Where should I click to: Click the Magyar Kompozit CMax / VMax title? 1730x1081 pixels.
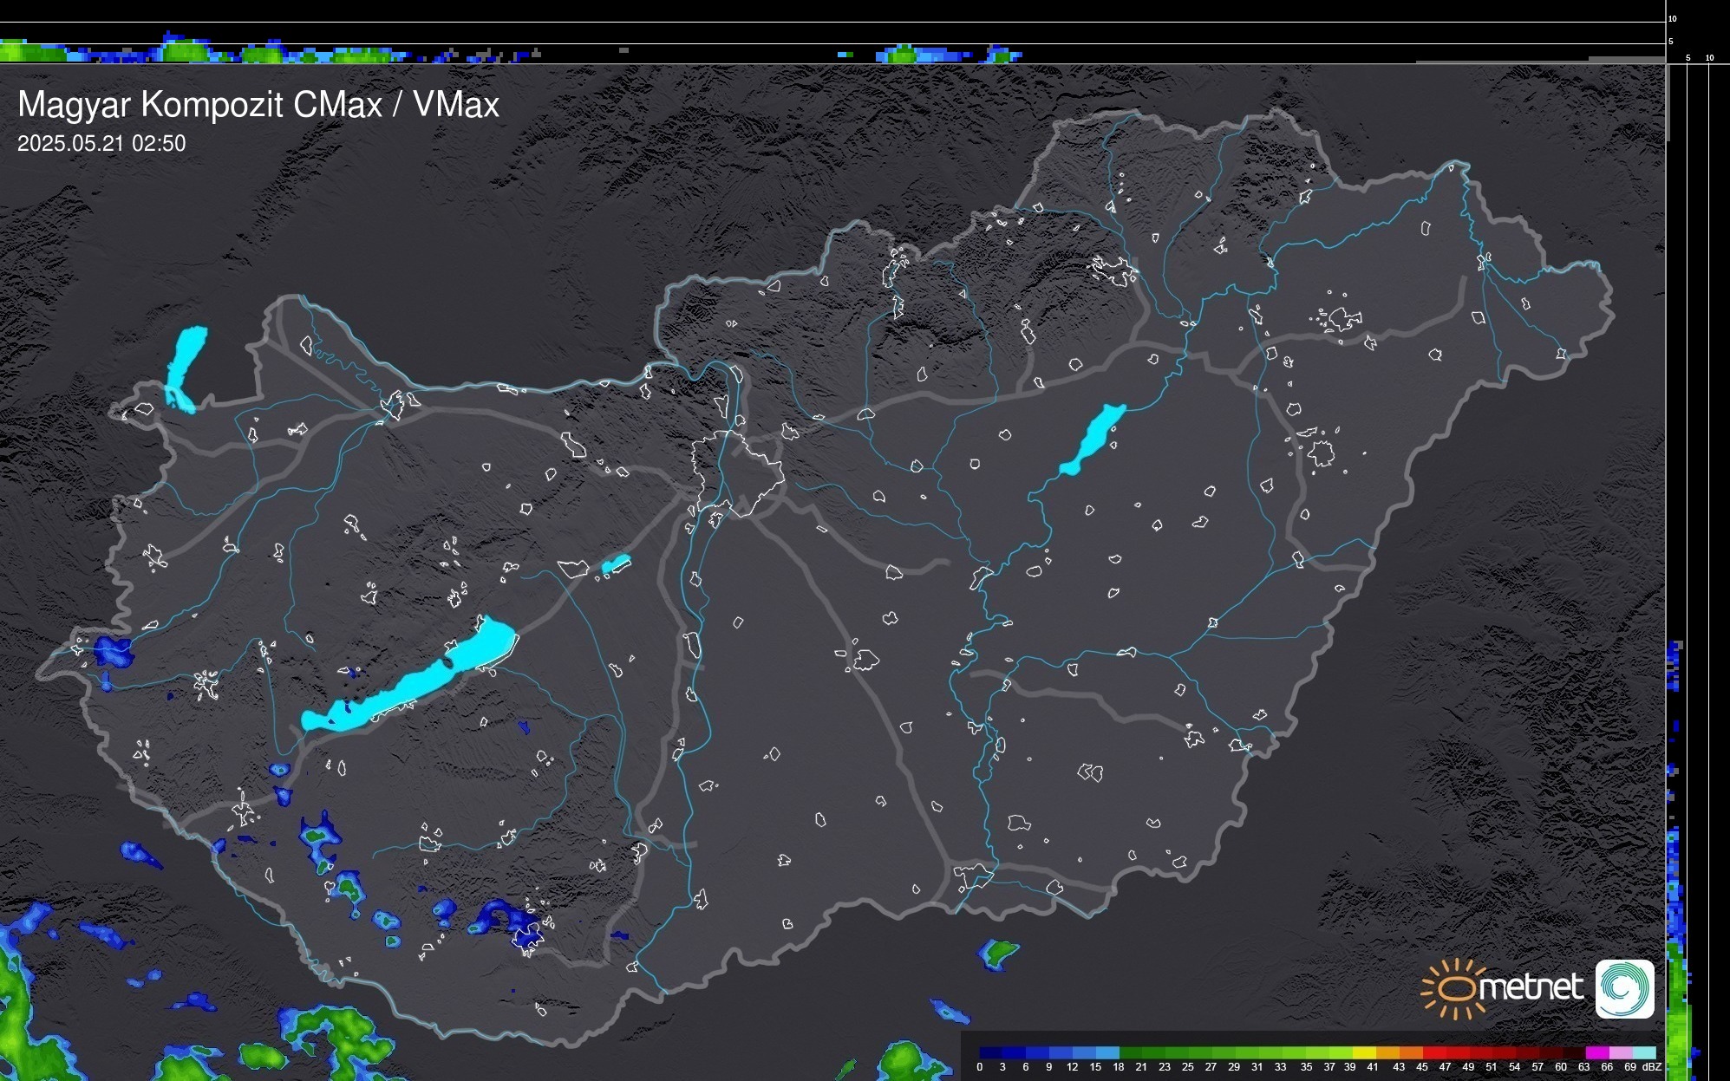pos(258,105)
